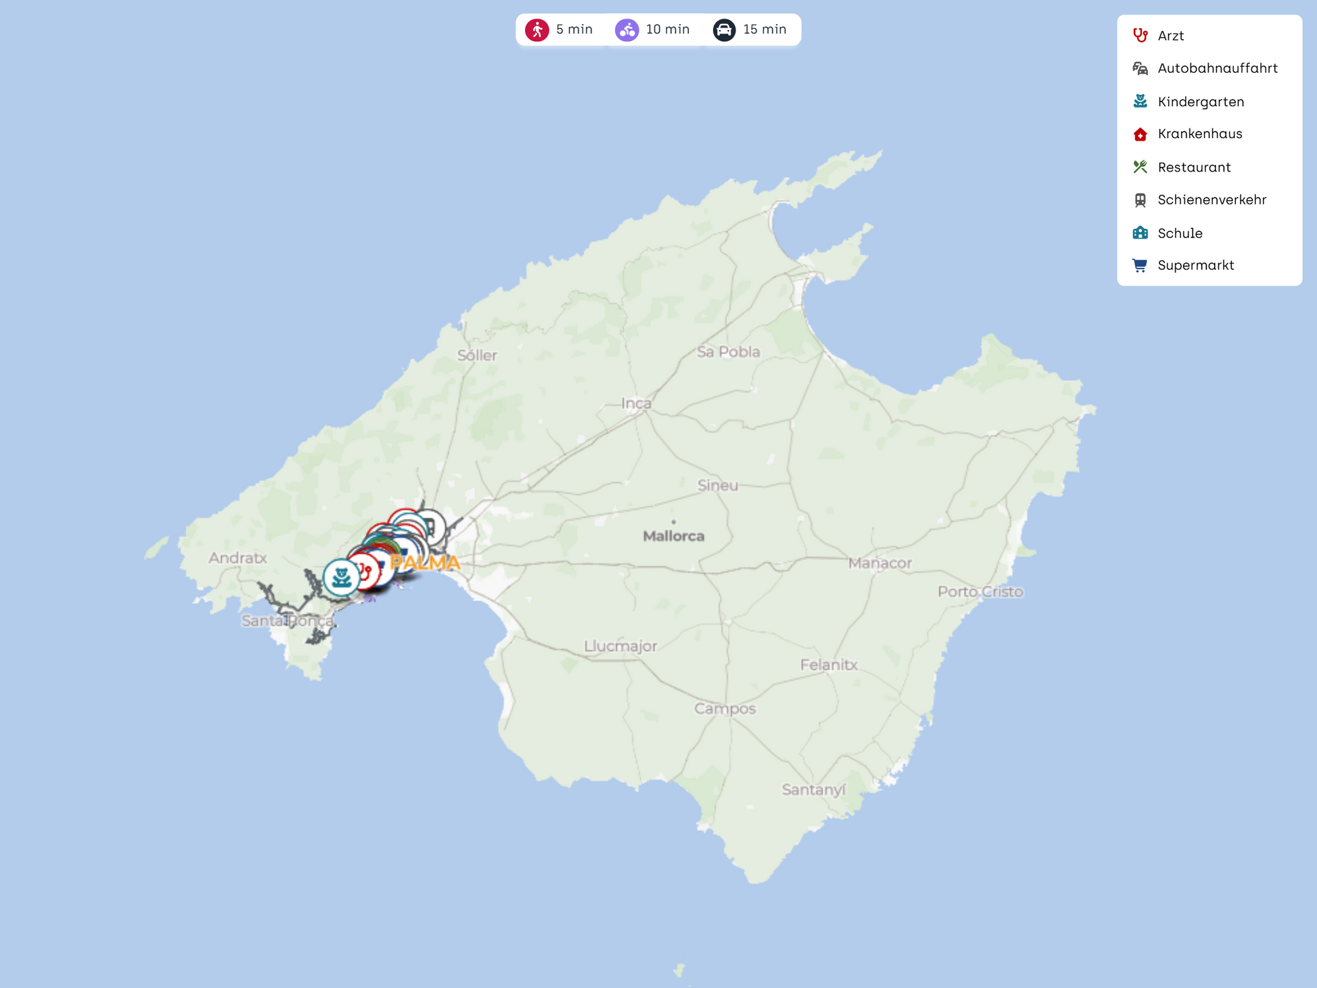Toggle the 5 min walking isochrone
The height and width of the screenshot is (988, 1317).
click(x=559, y=30)
